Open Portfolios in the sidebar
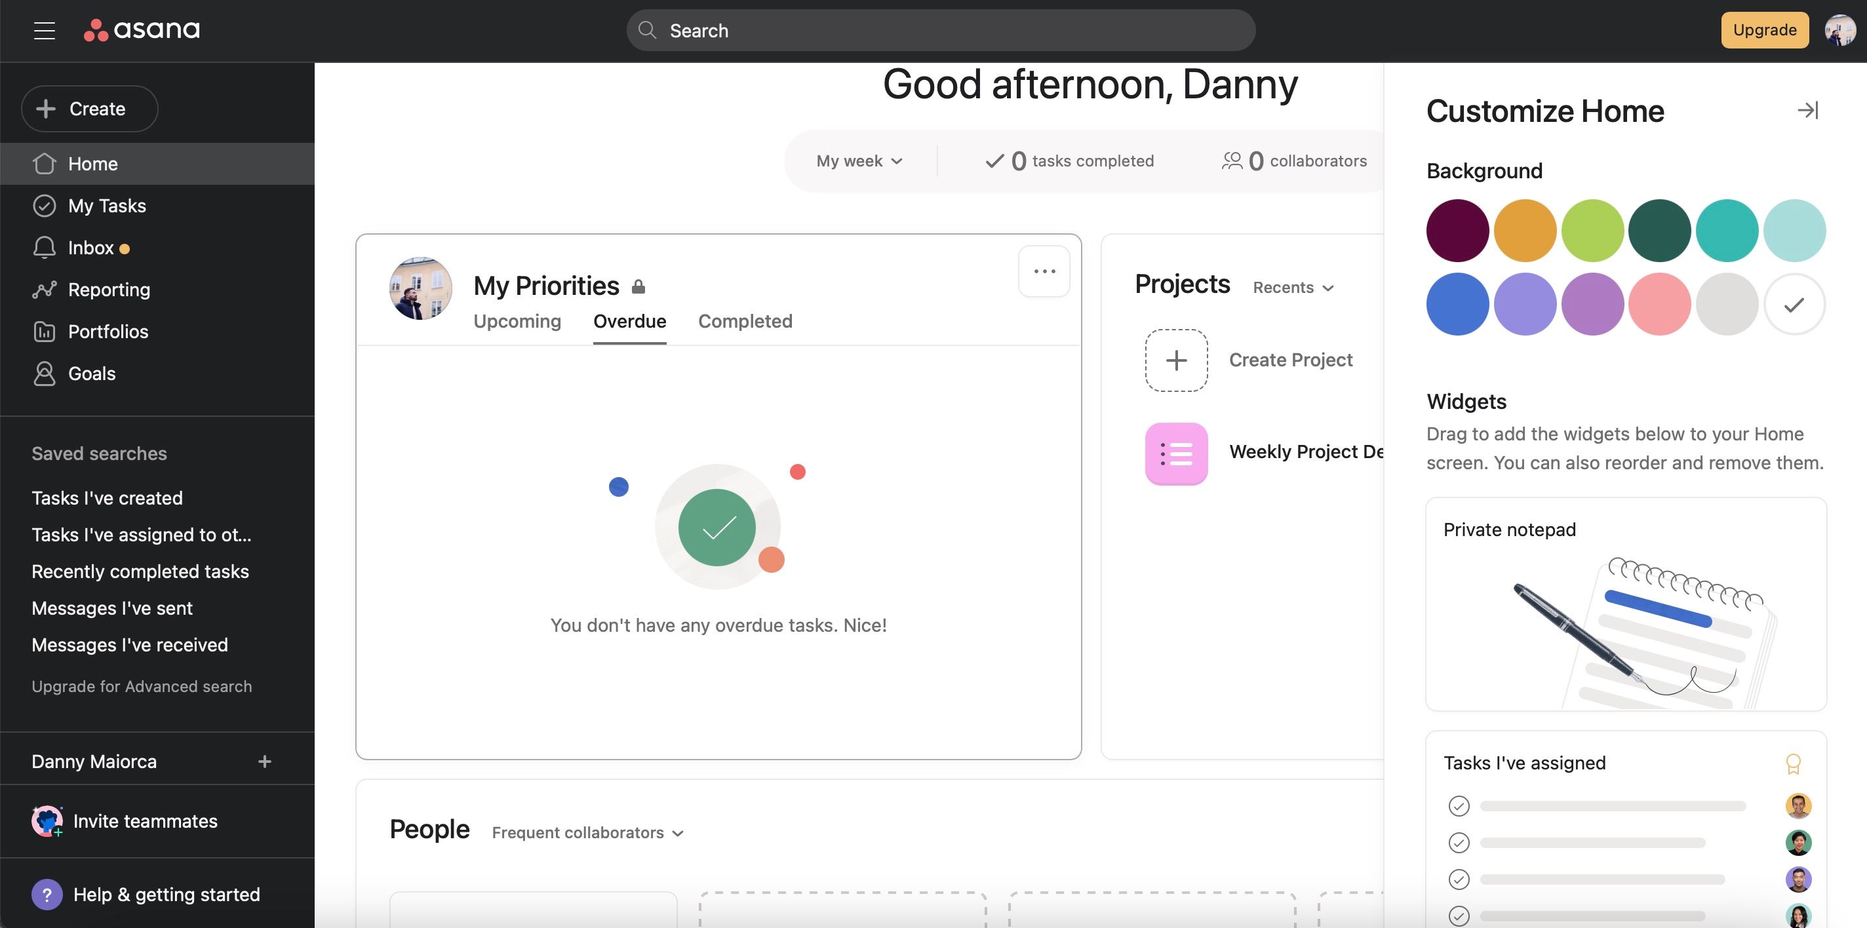Viewport: 1867px width, 928px height. [x=108, y=332]
